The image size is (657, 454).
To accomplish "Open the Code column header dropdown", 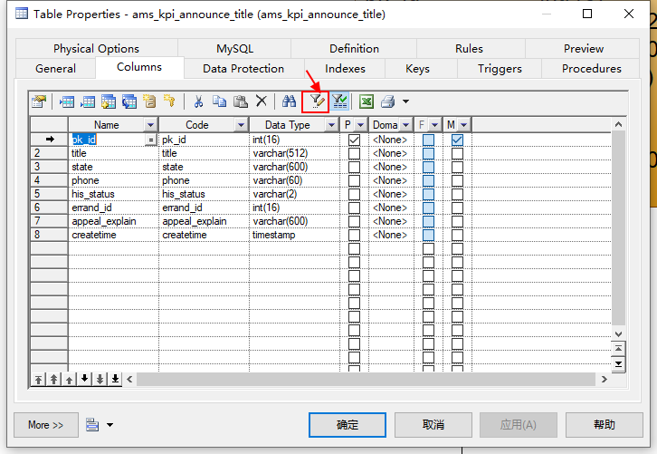I will tap(241, 125).
